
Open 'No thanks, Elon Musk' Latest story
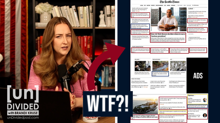[197, 21]
